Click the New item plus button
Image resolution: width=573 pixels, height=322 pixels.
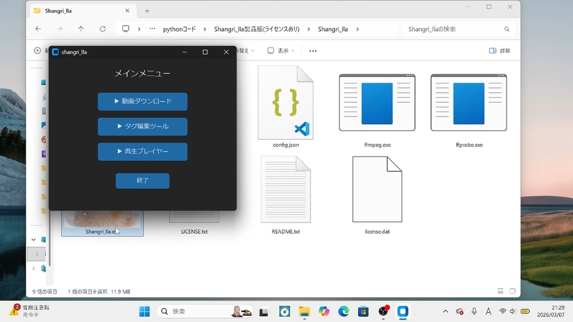[x=37, y=50]
